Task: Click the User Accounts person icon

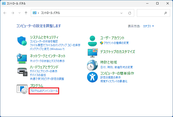Action: click(92, 41)
